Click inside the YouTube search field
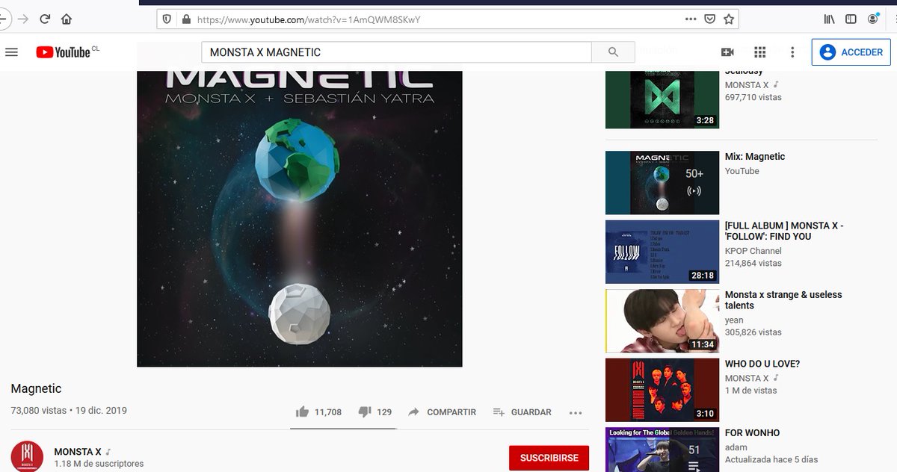 click(x=396, y=52)
